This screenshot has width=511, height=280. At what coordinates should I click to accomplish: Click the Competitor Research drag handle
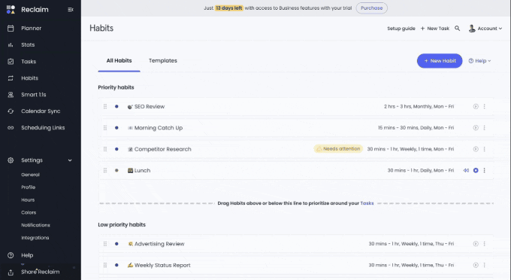105,149
